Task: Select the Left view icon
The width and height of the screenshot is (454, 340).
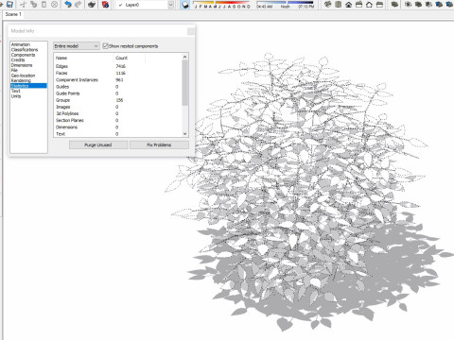Action: (x=379, y=5)
